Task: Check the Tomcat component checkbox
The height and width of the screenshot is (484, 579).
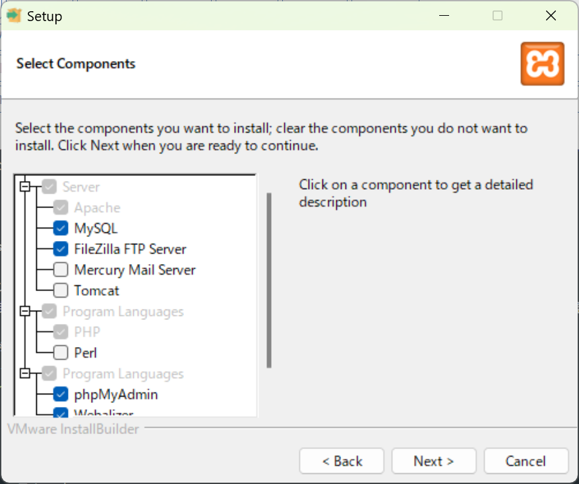Action: (61, 290)
